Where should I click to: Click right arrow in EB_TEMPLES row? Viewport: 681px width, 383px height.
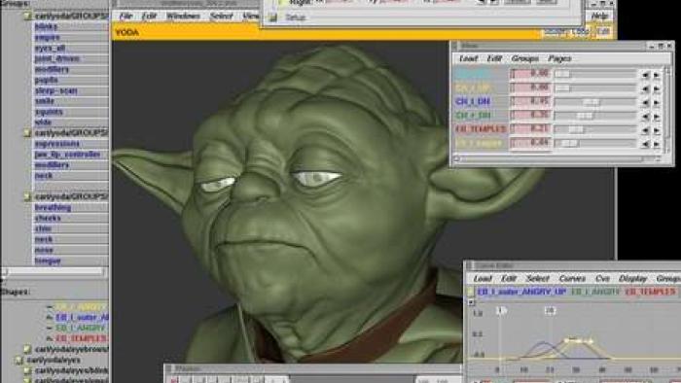pyautogui.click(x=657, y=130)
